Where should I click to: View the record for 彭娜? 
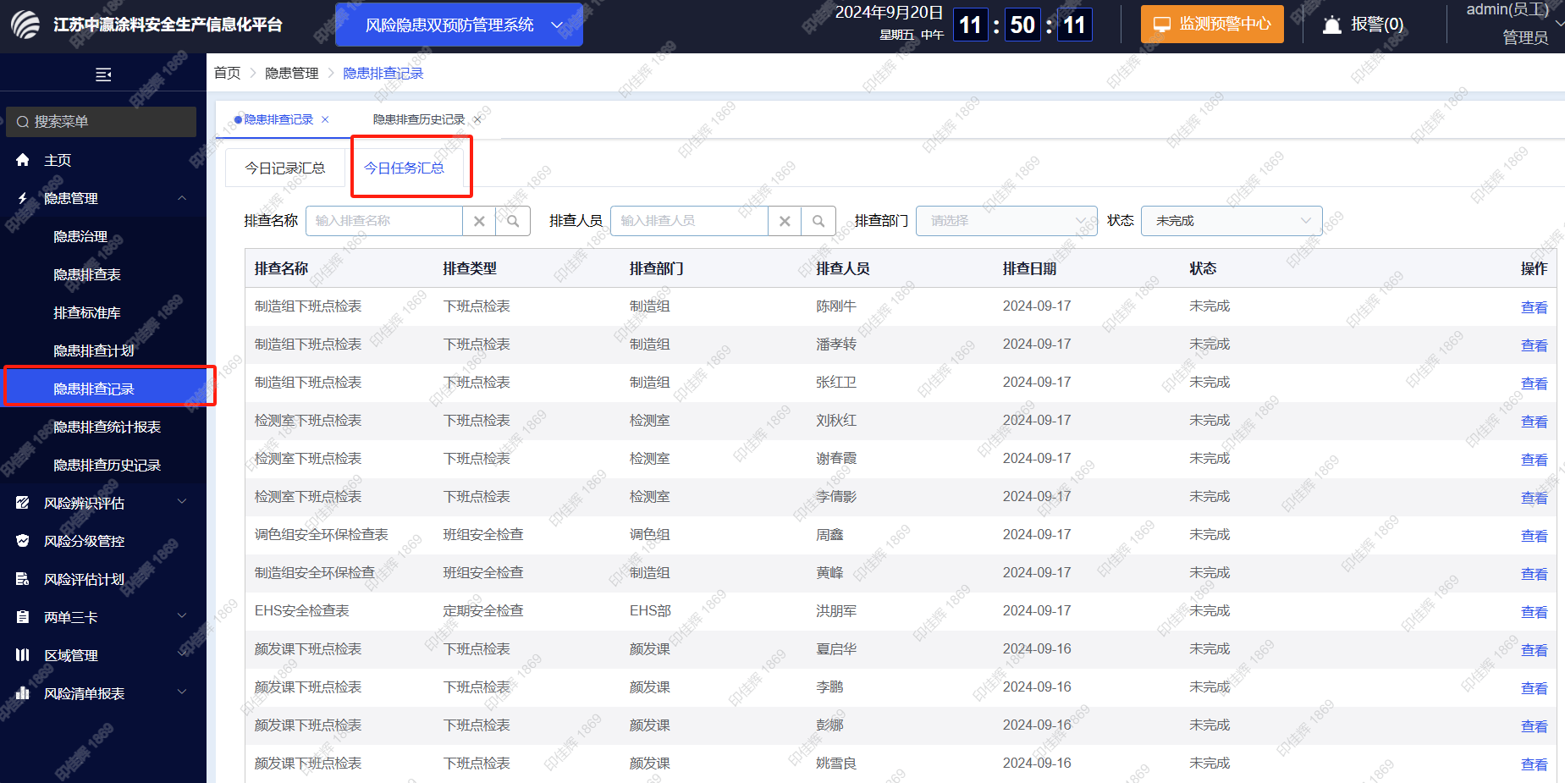(x=1534, y=726)
